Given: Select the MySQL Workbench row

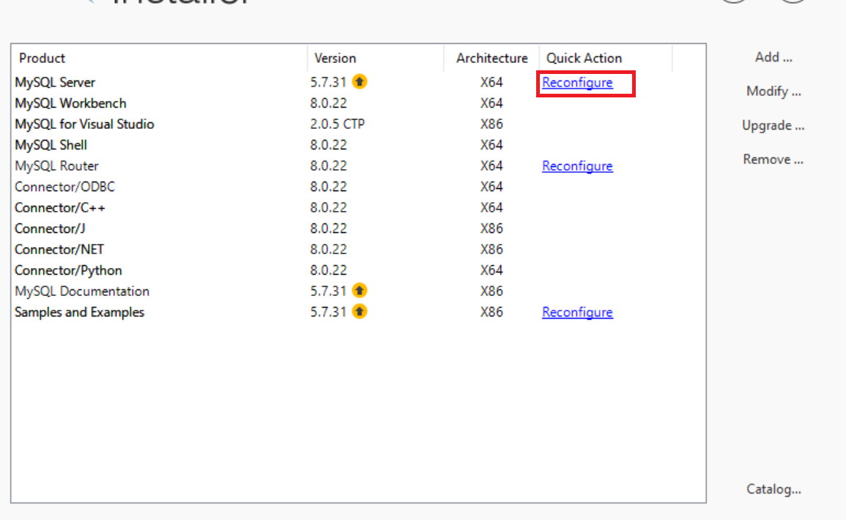Looking at the screenshot, I should 358,103.
